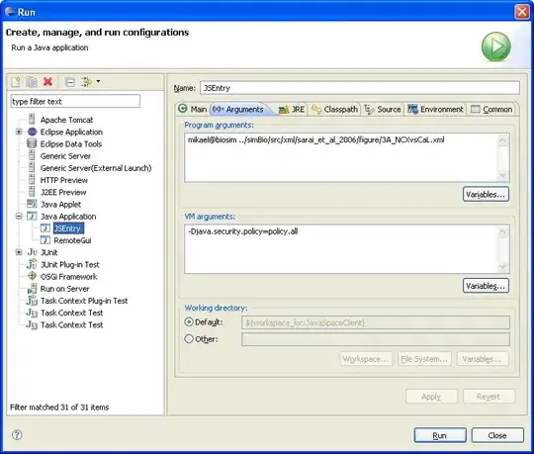534x454 pixels.
Task: Collapse the Java Application tree node
Action: click(19, 217)
